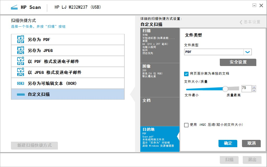Select the 自定义扫描 shortcut

point(68,94)
